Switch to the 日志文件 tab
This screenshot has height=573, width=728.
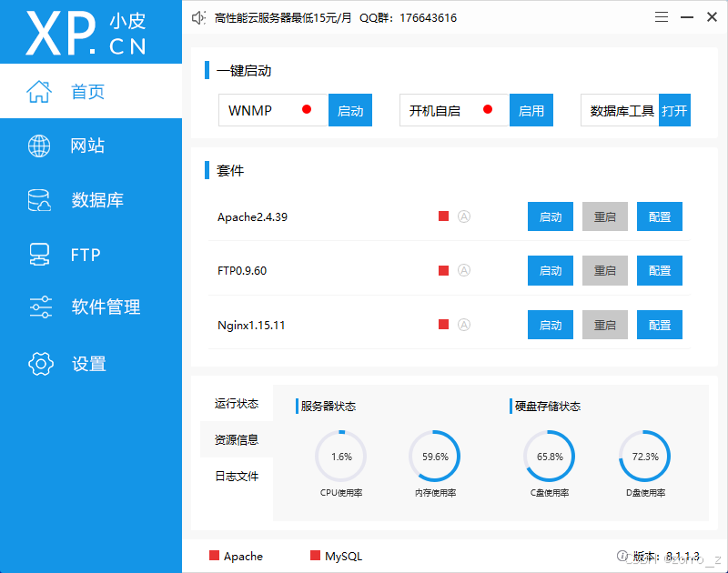[237, 476]
